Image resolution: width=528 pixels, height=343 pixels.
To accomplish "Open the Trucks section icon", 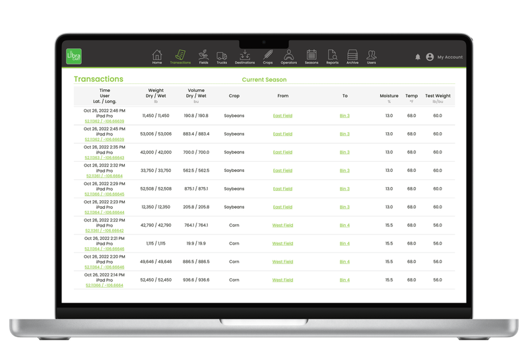I will pos(222,57).
